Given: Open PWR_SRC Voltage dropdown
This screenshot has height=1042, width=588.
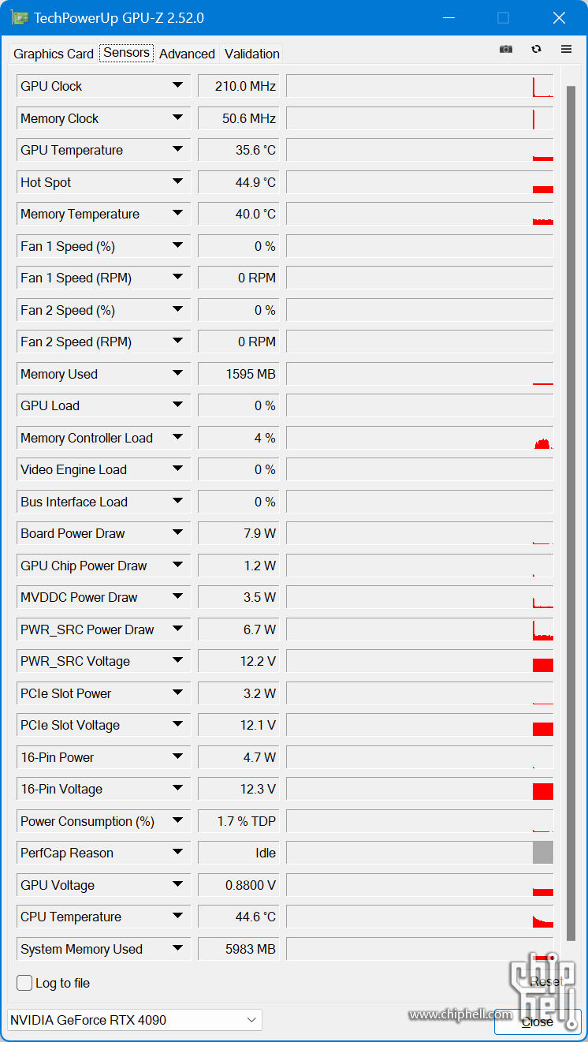Looking at the screenshot, I should (177, 661).
